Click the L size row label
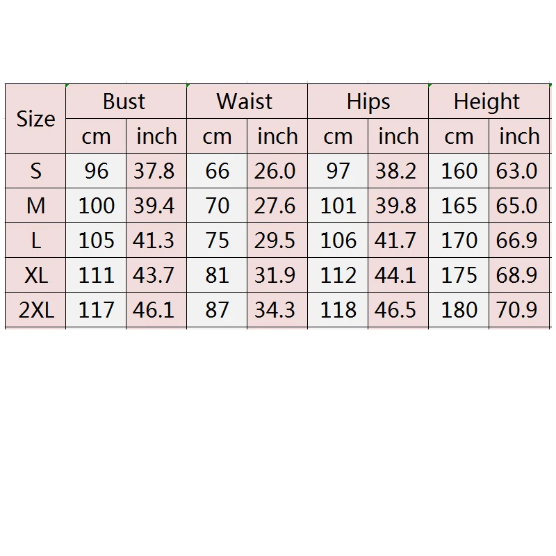This screenshot has width=556, height=556. pyautogui.click(x=35, y=240)
